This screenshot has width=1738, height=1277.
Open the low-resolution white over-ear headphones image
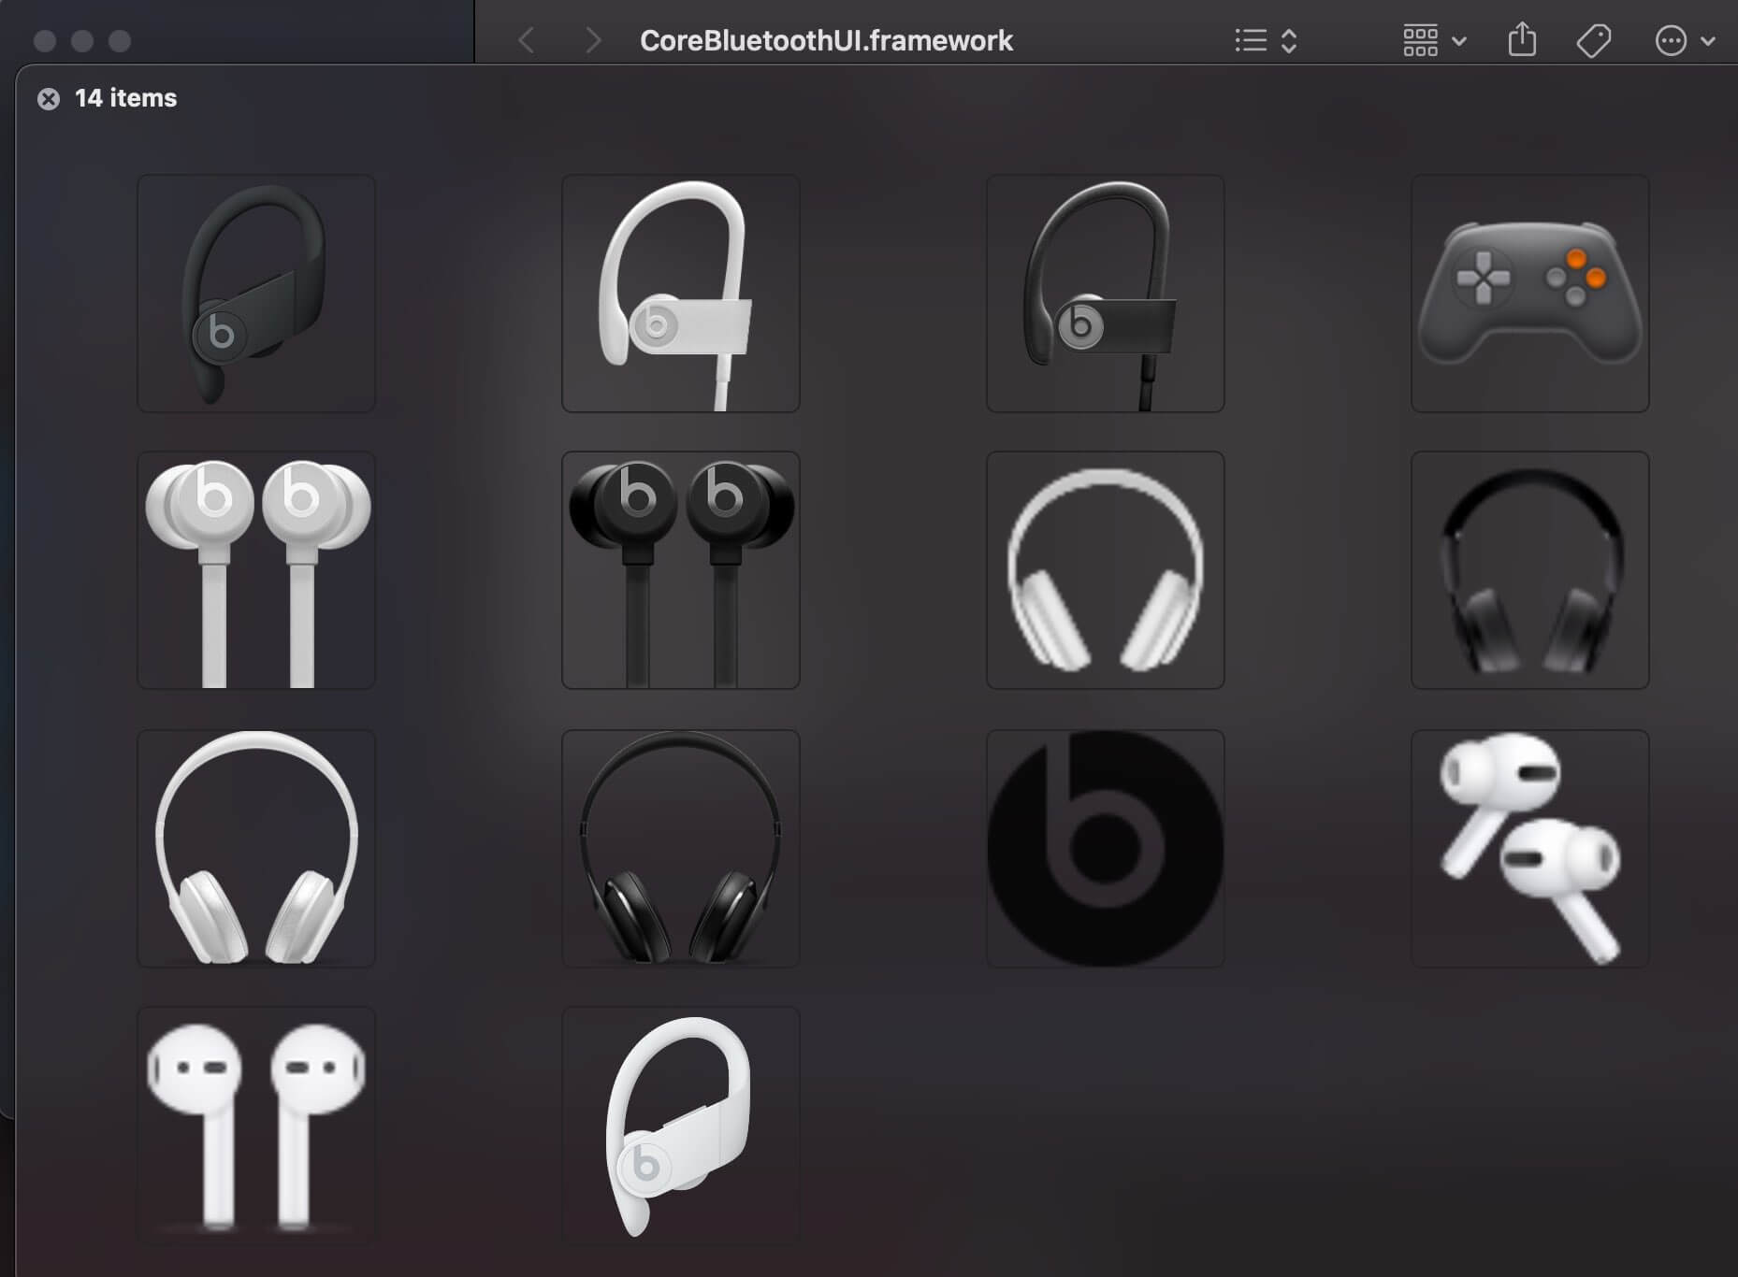click(x=1106, y=570)
